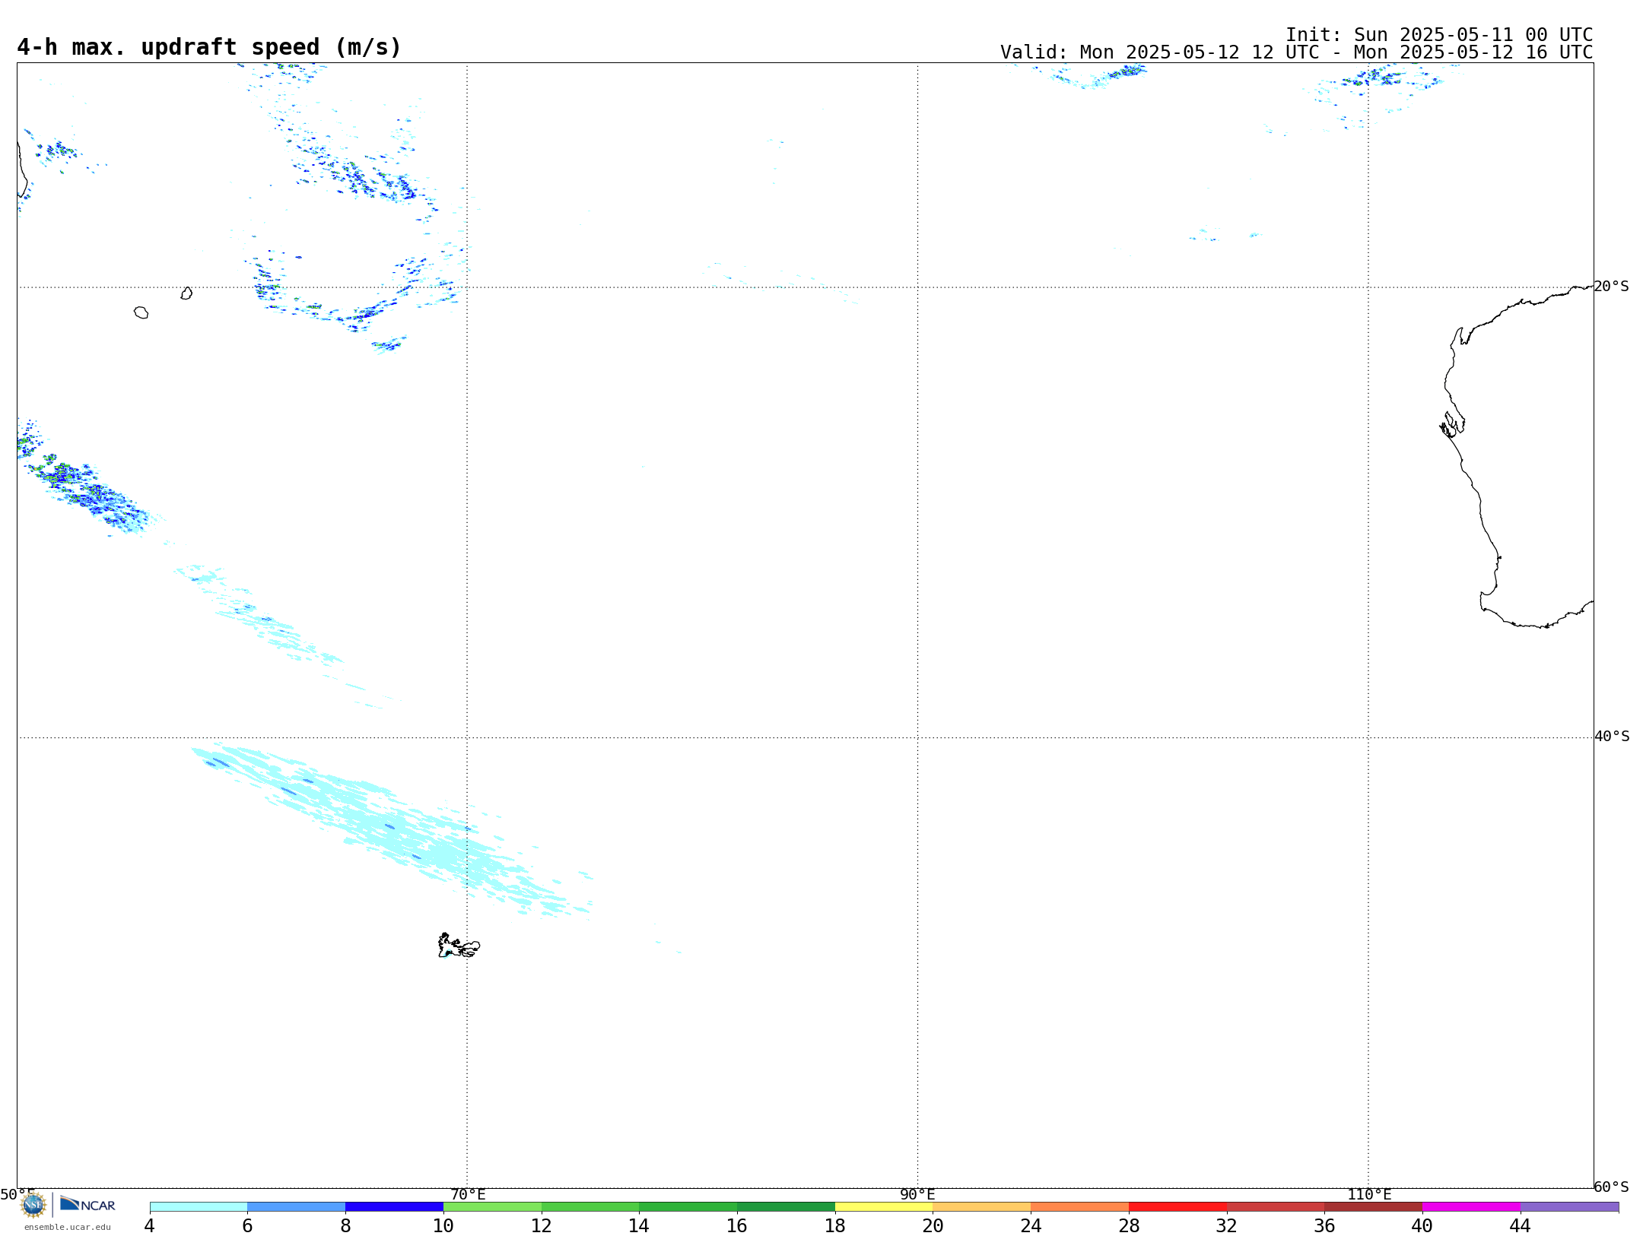Click the NCAR logo

[87, 1205]
